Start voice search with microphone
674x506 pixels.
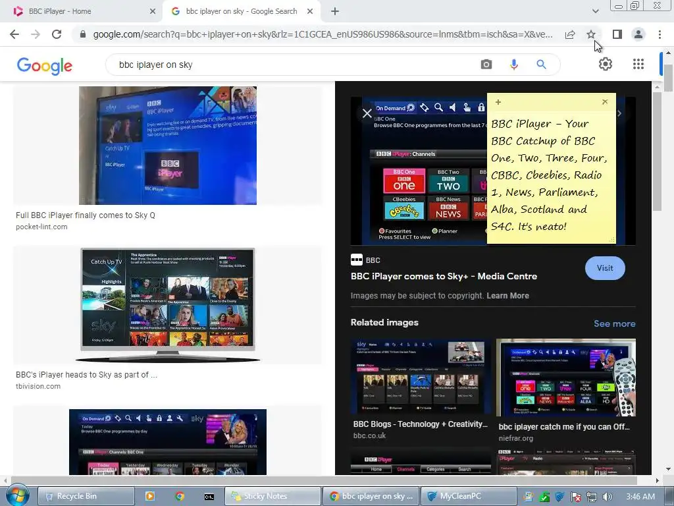513,65
